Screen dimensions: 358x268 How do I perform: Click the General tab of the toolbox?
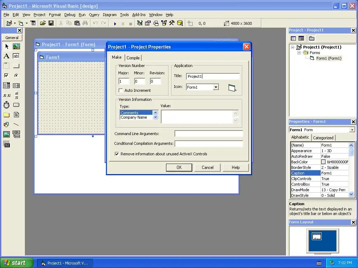coord(12,38)
